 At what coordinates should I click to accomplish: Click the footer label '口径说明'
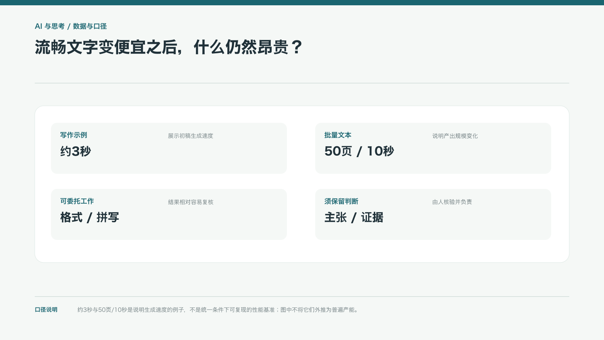[x=46, y=310]
